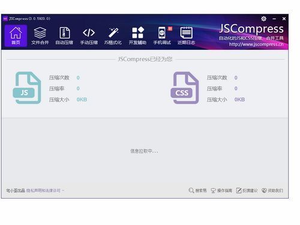Click the JSCompress logo title

click(251, 29)
